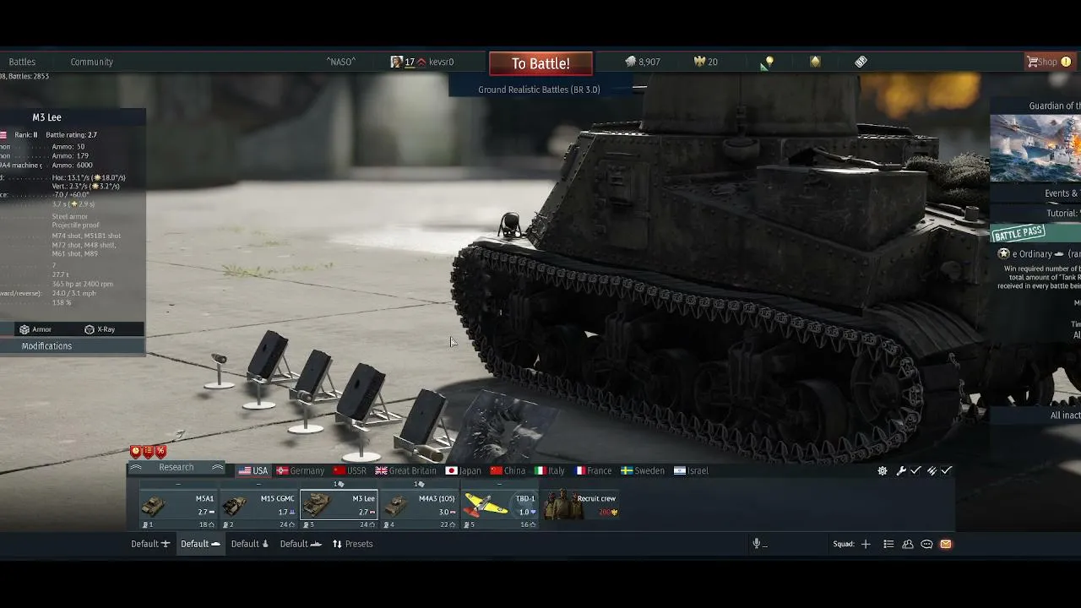Select the M4A3 (105) crew slot
The width and height of the screenshot is (1081, 608).
(420, 507)
